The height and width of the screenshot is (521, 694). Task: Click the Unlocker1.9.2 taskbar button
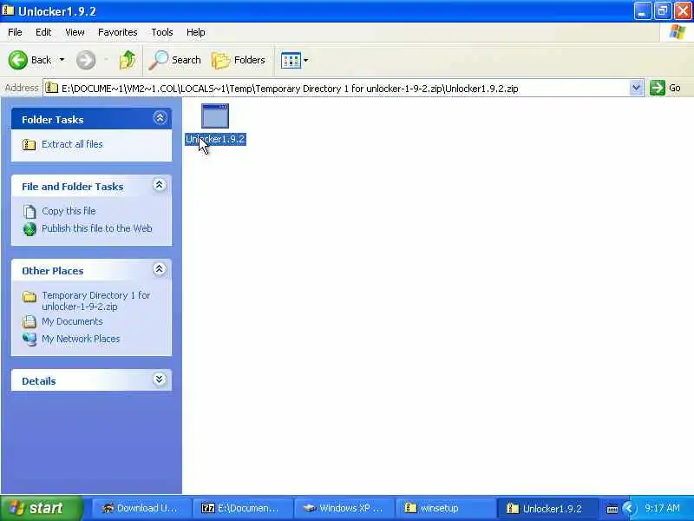coord(547,508)
